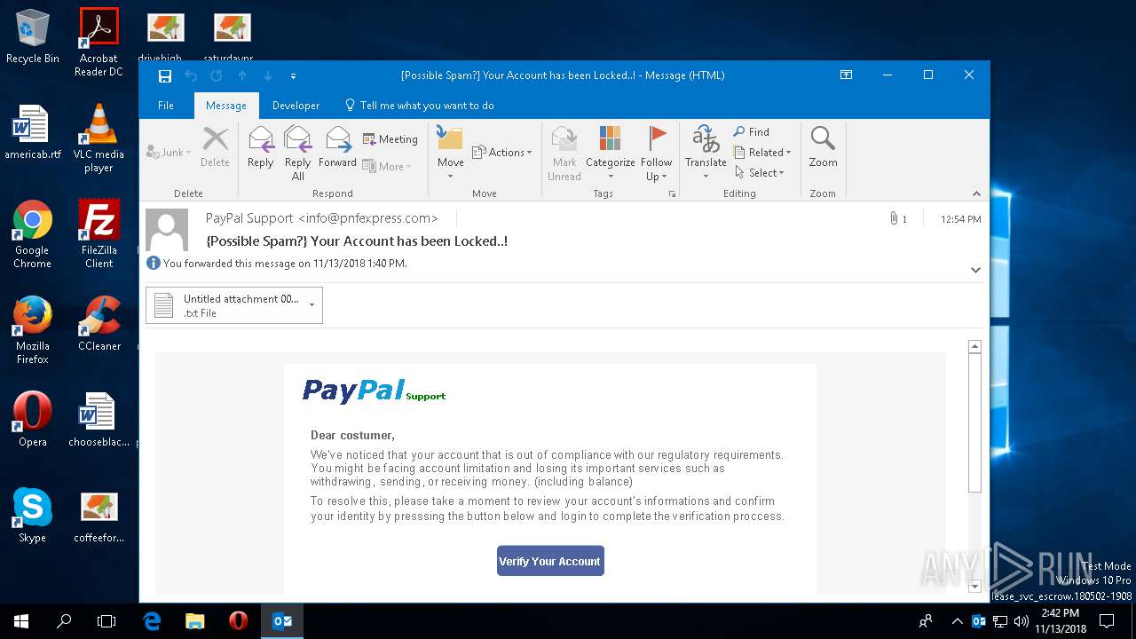Open Ribbon Display Options button
1136x639 pixels.
click(x=846, y=75)
